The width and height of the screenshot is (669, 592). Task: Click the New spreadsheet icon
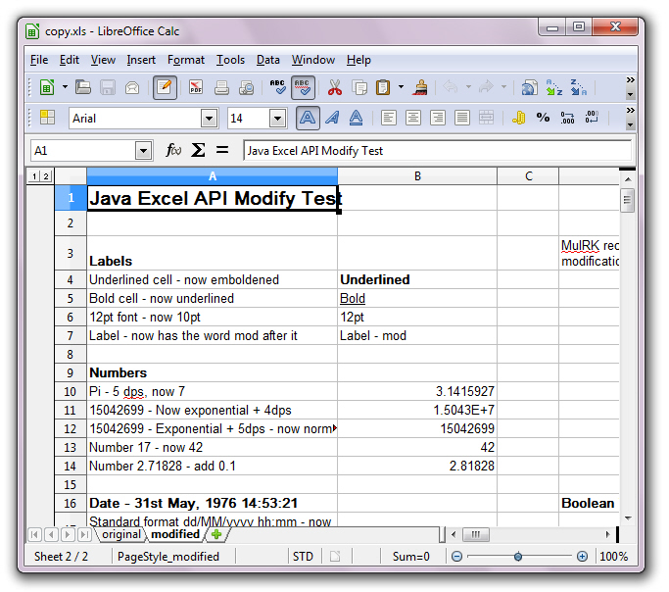click(x=47, y=87)
